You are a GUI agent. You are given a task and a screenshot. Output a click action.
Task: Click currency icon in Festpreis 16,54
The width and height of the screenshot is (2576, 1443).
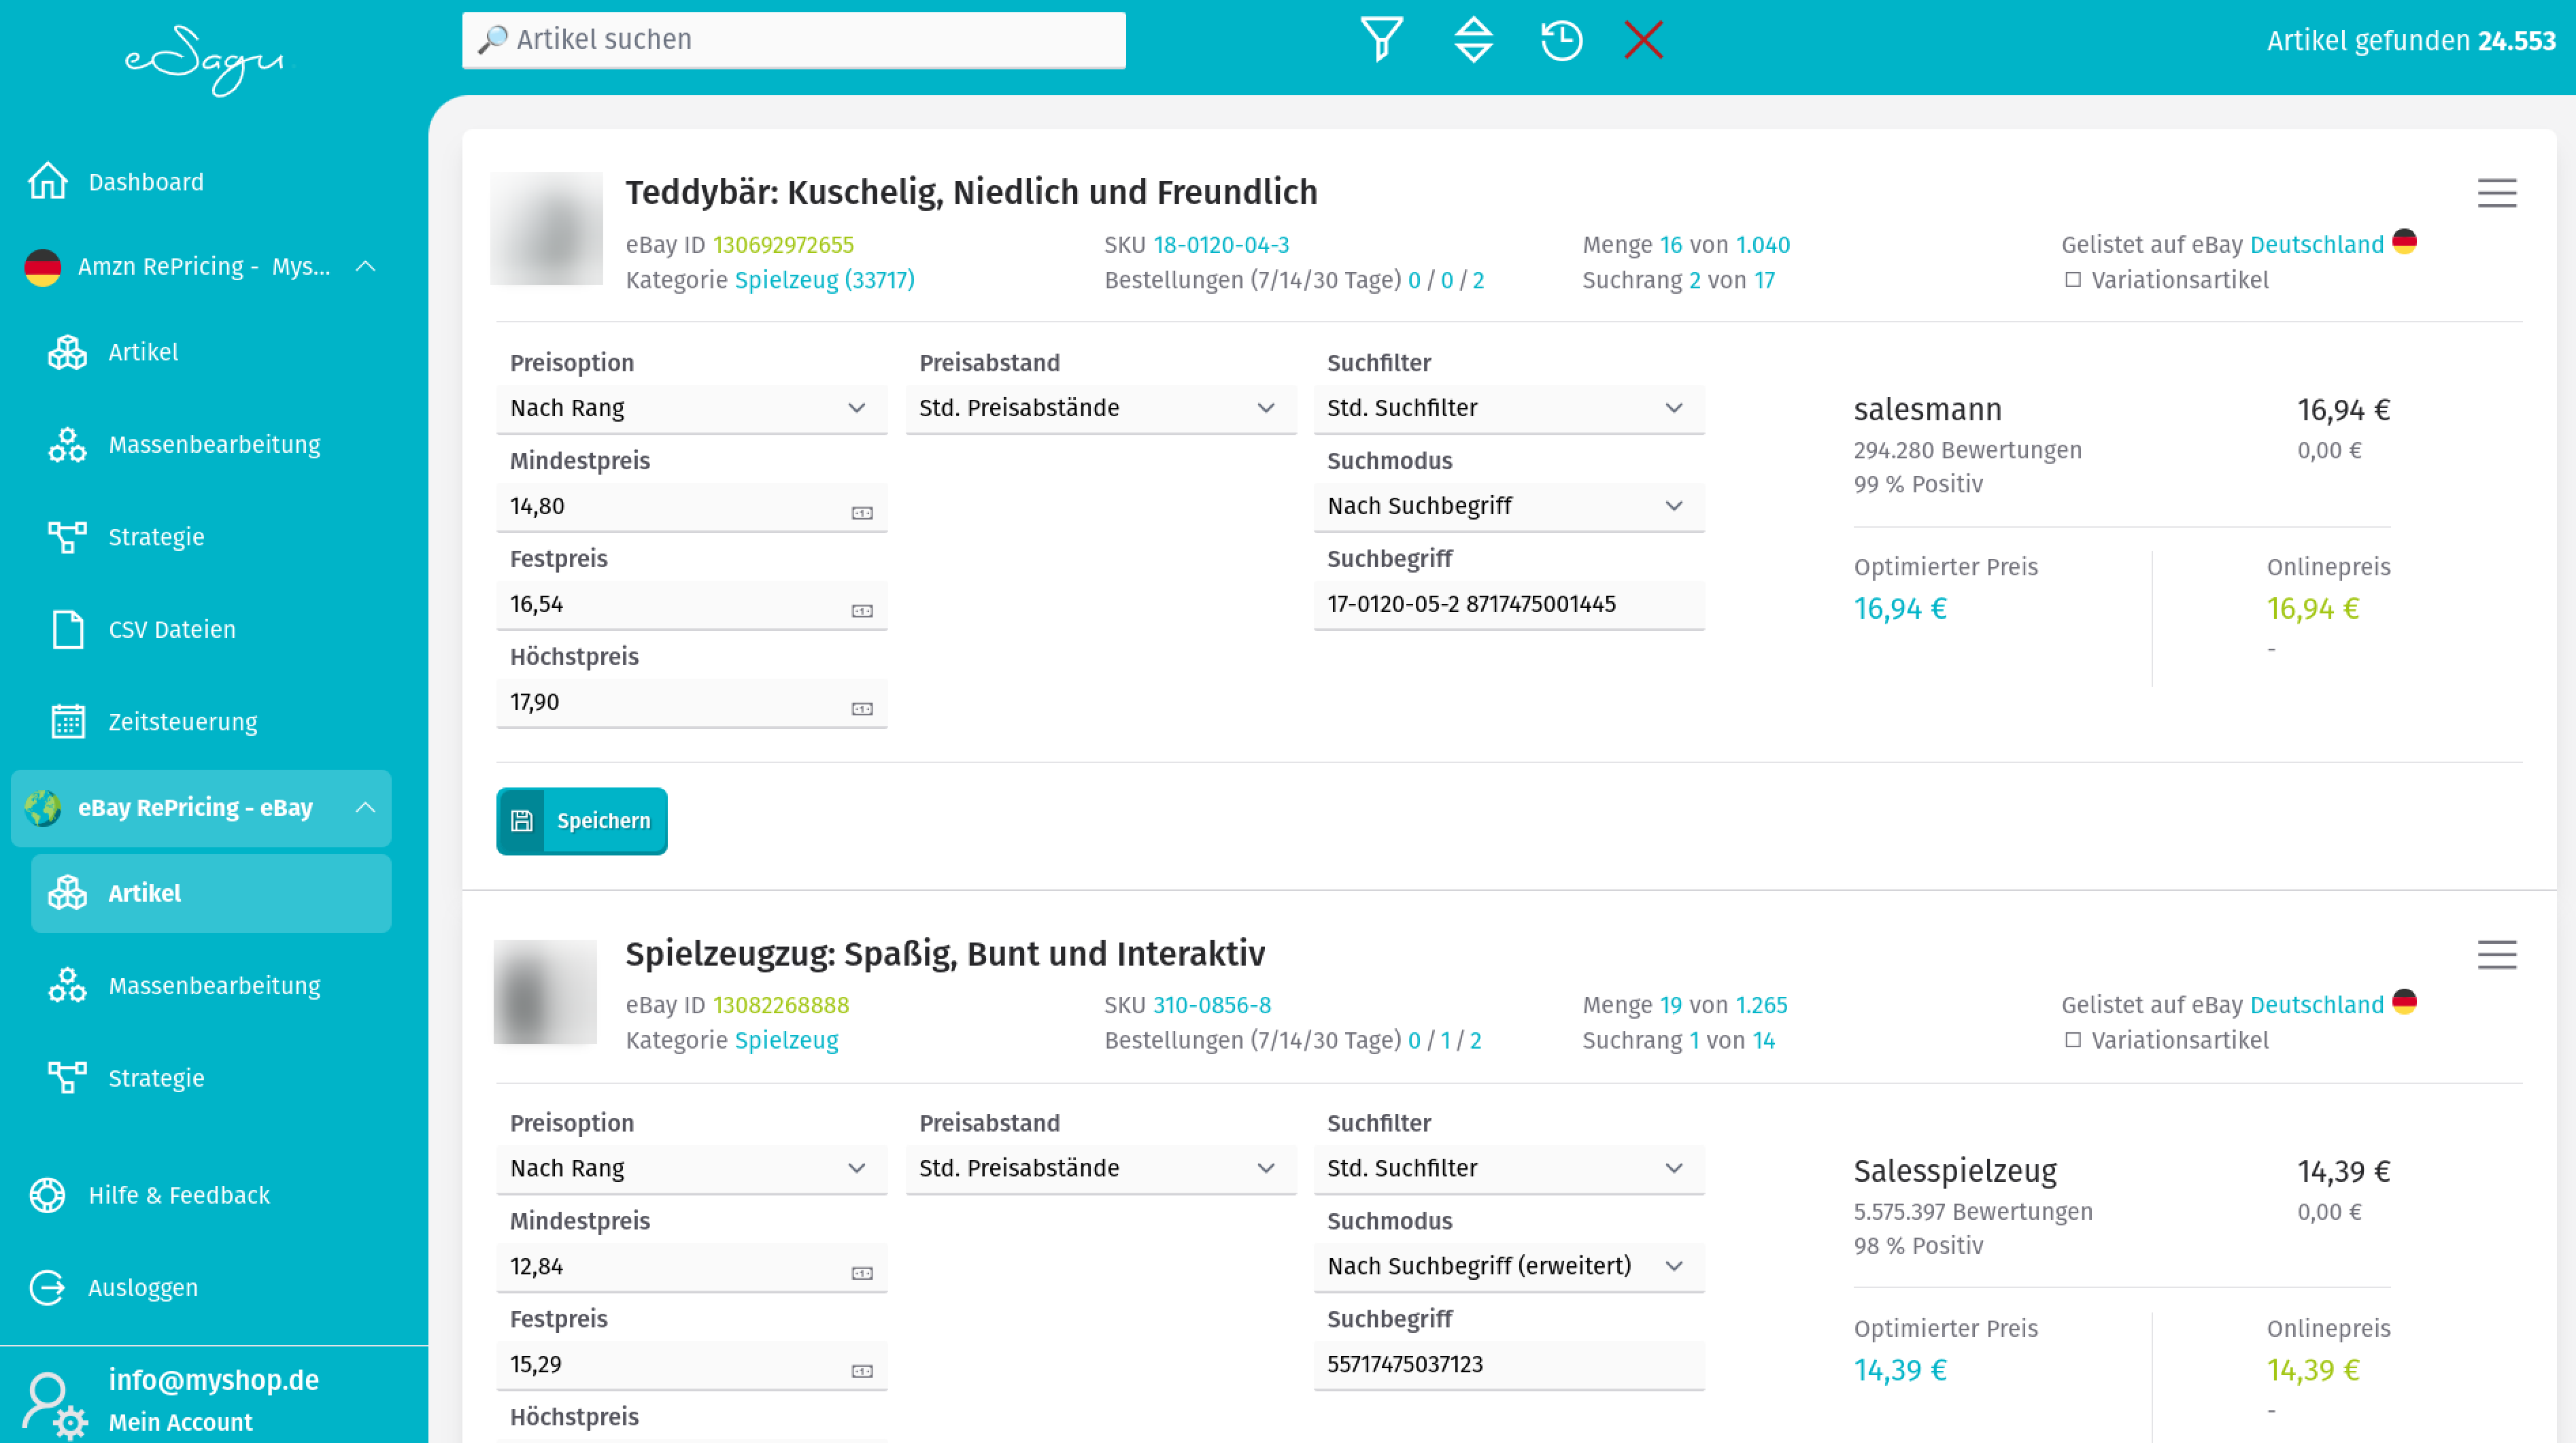click(x=862, y=611)
